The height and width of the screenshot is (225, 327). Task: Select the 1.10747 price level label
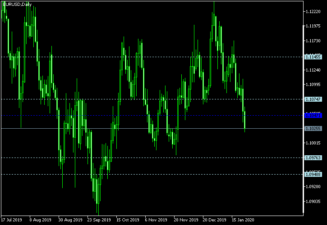[x=313, y=99]
